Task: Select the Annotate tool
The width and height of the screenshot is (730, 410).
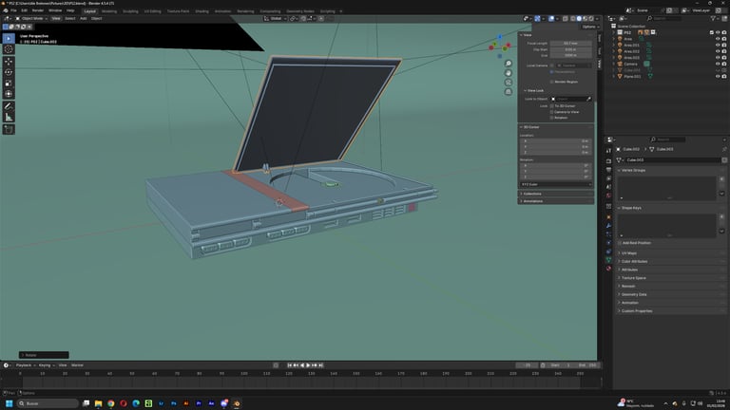Action: click(9, 106)
